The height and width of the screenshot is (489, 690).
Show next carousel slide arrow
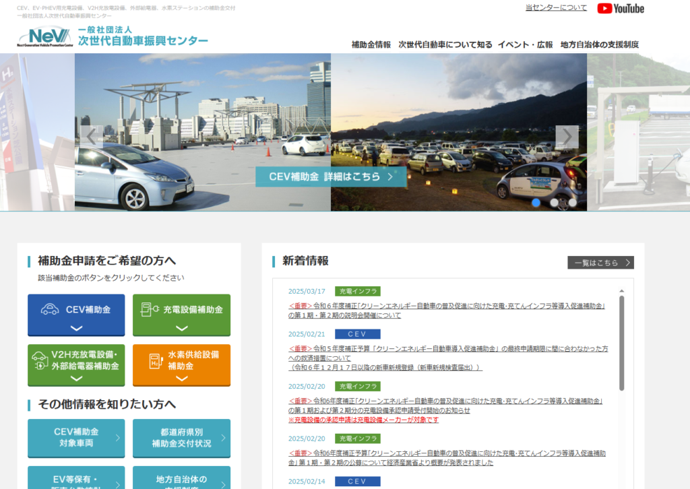tap(567, 136)
